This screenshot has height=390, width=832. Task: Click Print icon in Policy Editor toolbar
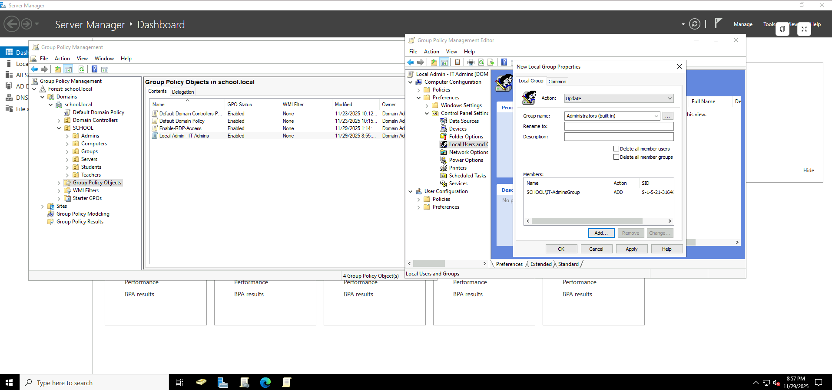coord(471,62)
